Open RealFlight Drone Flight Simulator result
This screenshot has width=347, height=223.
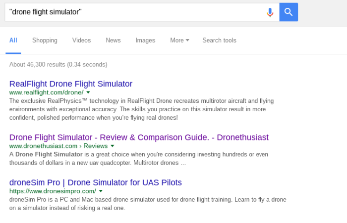[x=71, y=84]
